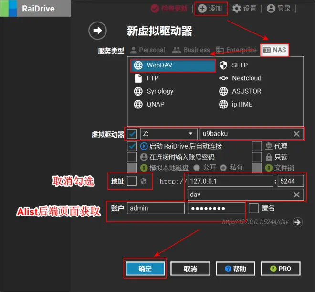This screenshot has width=315, height=292.
Task: Select the QNAP globe icon
Action: 138,104
